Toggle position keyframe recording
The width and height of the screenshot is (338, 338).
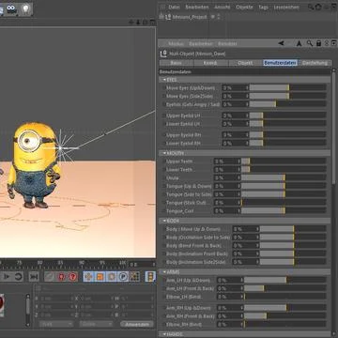[89, 276]
